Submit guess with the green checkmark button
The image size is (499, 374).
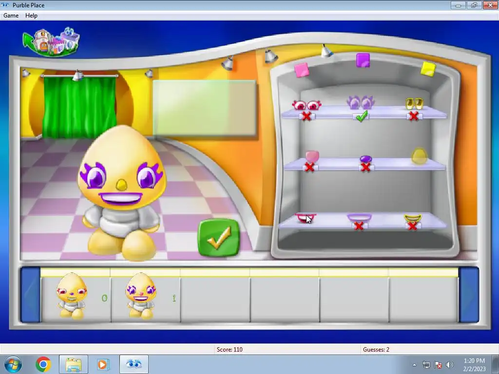tap(219, 238)
